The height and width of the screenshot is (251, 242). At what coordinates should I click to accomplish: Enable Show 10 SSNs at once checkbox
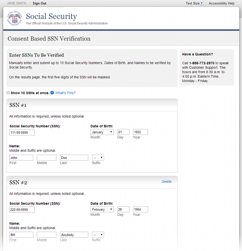coord(8,93)
